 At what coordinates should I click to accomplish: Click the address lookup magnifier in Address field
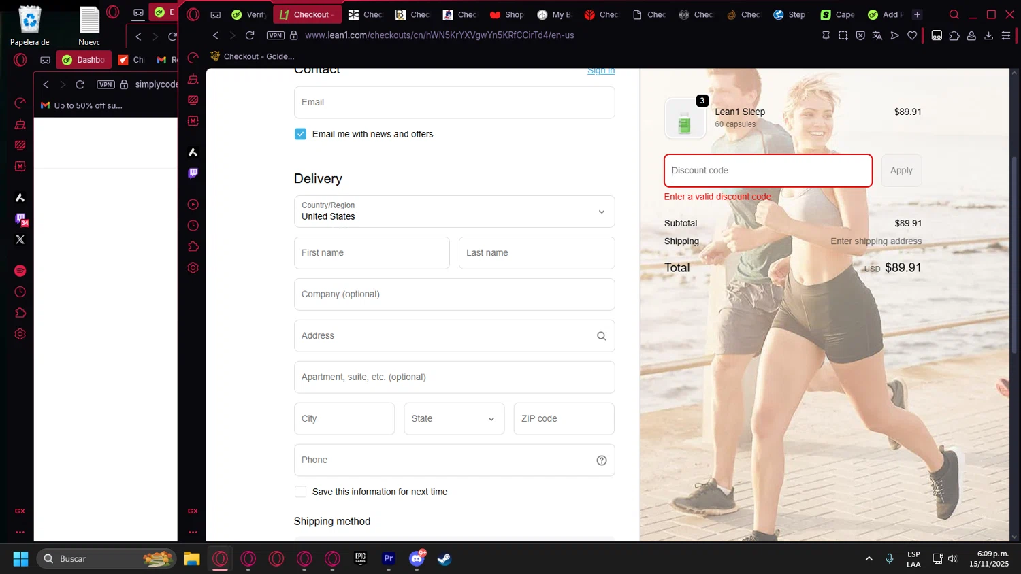pyautogui.click(x=602, y=336)
